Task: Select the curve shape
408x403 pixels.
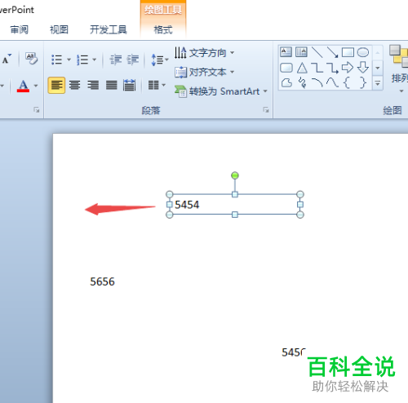Action: (x=332, y=82)
